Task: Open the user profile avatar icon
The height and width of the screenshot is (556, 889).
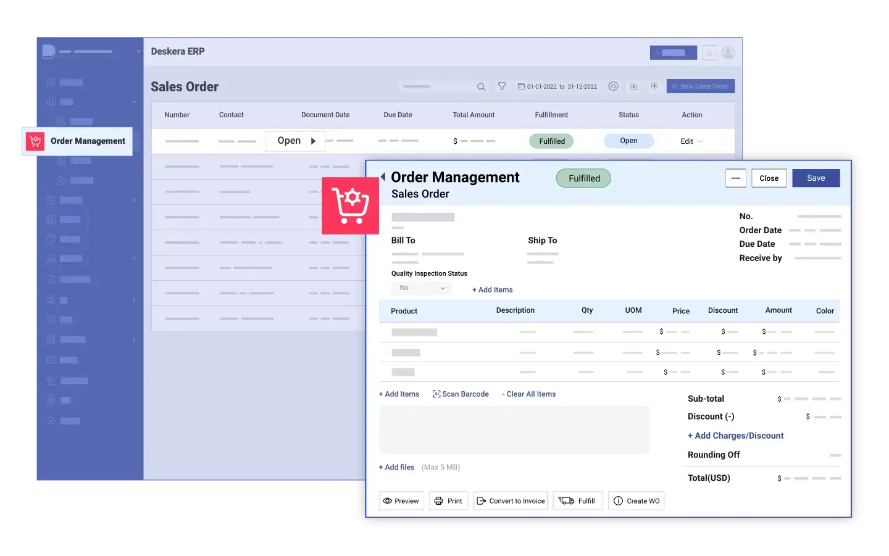Action: click(x=728, y=52)
